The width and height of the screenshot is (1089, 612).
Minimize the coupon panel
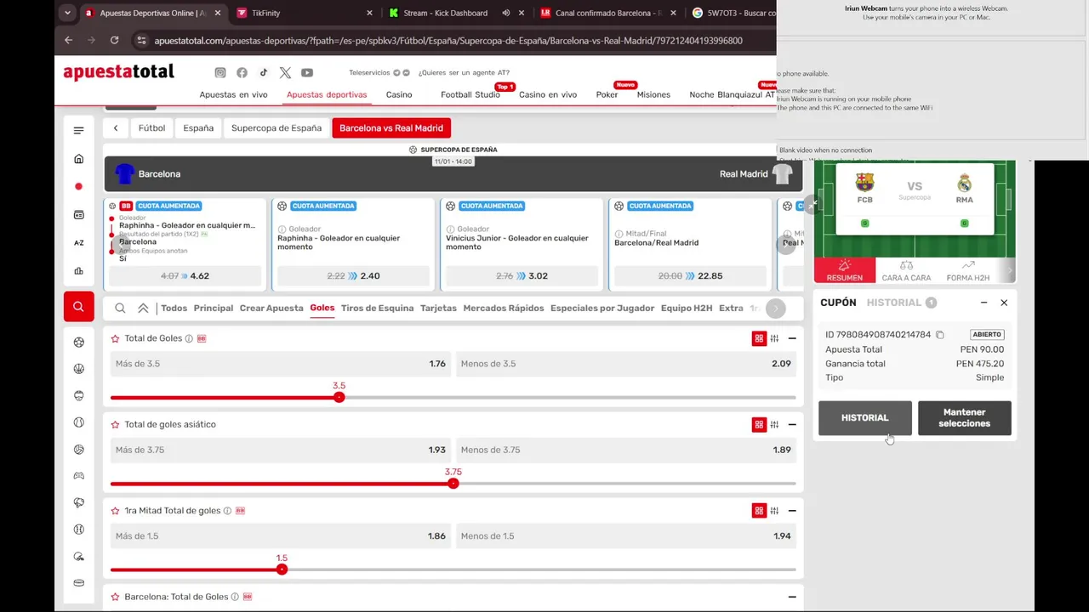tap(984, 303)
